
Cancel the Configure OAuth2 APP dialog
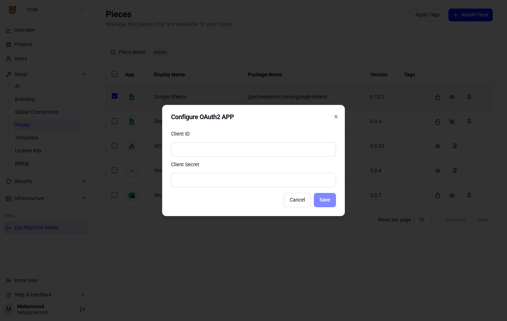point(297,200)
